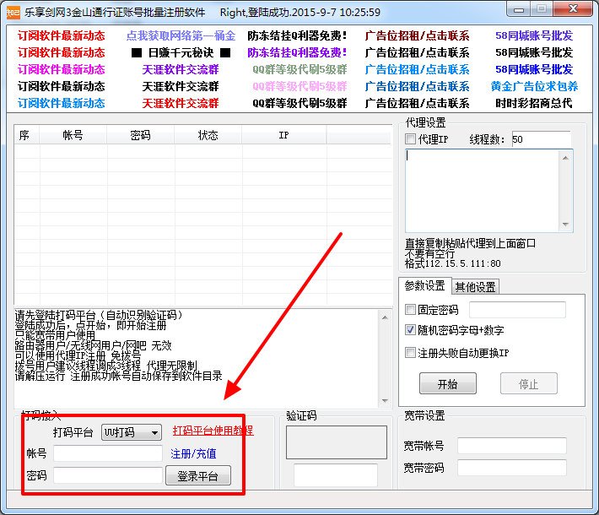Click inside the proxy list text area
This screenshot has width=599, height=515.
482,191
